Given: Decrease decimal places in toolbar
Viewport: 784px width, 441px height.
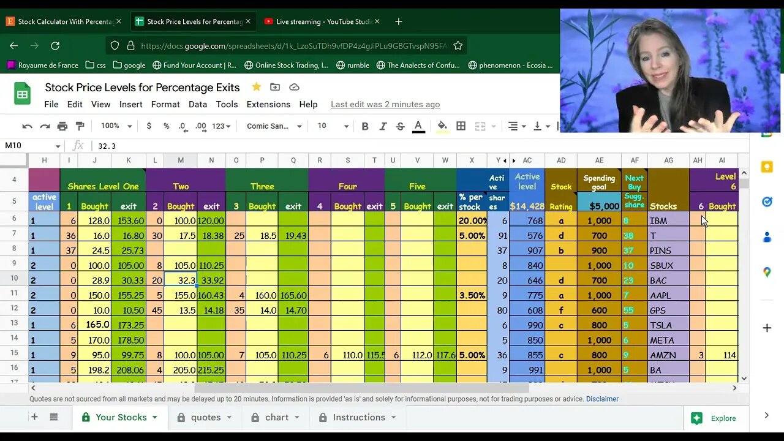Looking at the screenshot, I should tap(183, 126).
